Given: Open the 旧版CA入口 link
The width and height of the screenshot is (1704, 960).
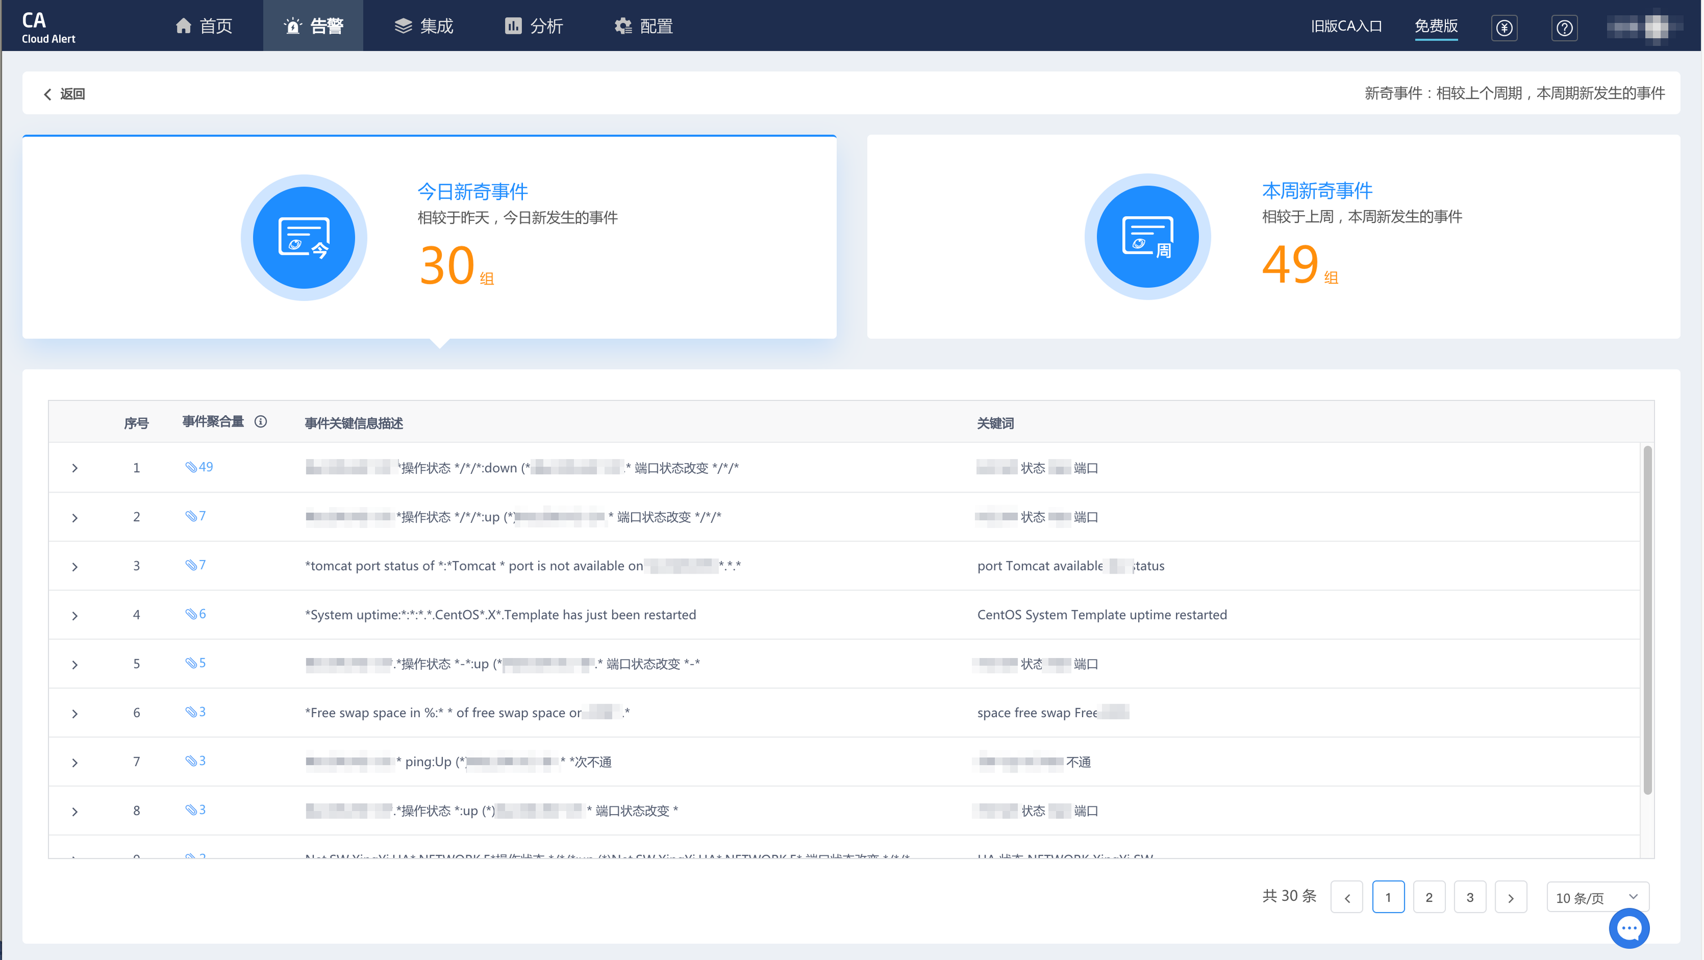Looking at the screenshot, I should click(x=1346, y=26).
